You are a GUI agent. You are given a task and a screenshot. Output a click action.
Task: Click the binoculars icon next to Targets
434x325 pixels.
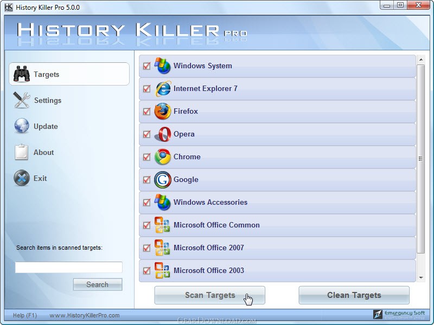click(22, 74)
